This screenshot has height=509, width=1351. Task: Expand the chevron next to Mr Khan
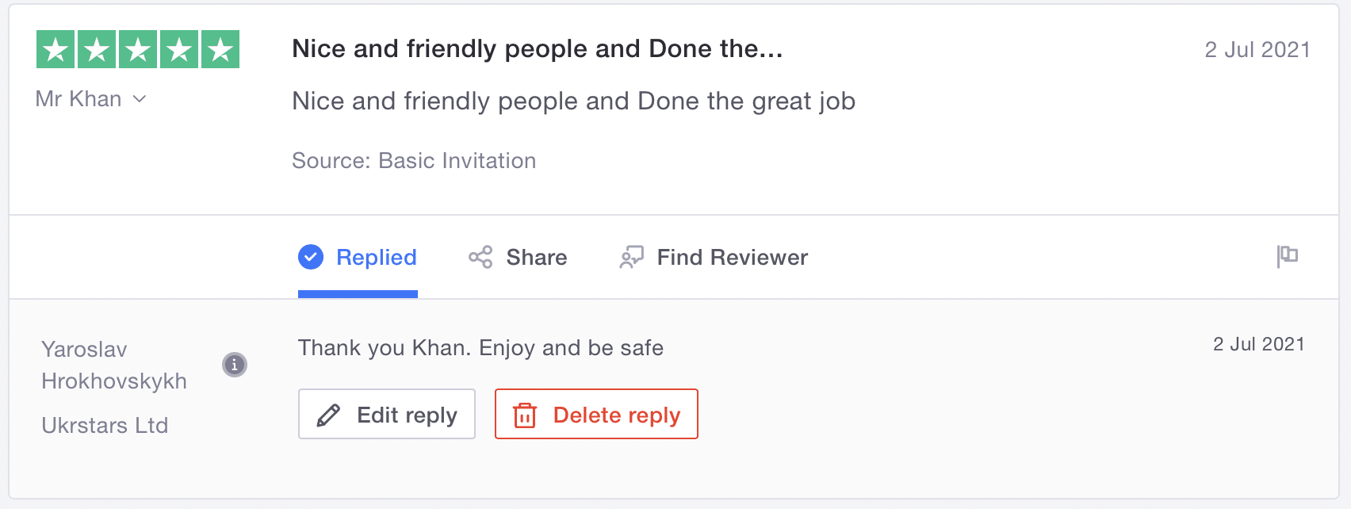(140, 99)
